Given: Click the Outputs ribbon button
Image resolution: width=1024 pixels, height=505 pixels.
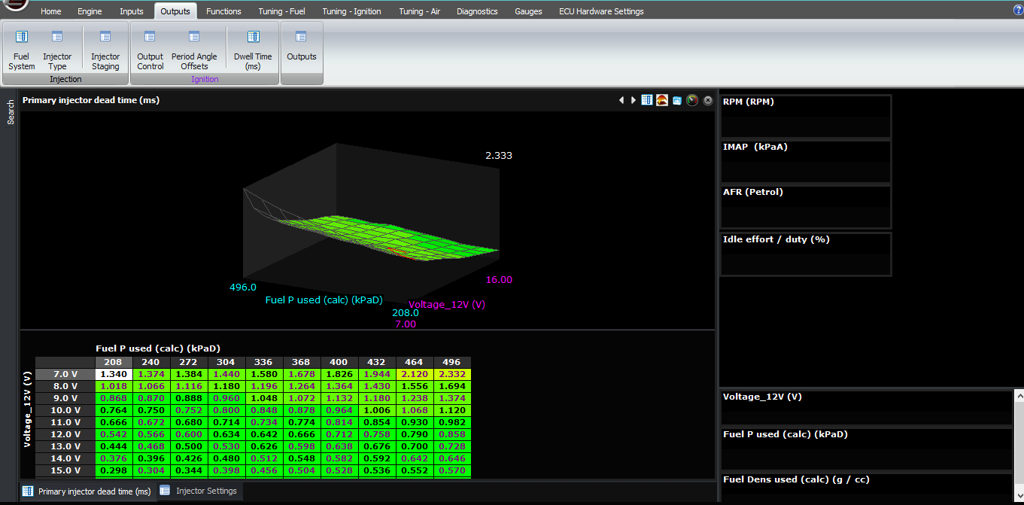Looking at the screenshot, I should pos(302,47).
